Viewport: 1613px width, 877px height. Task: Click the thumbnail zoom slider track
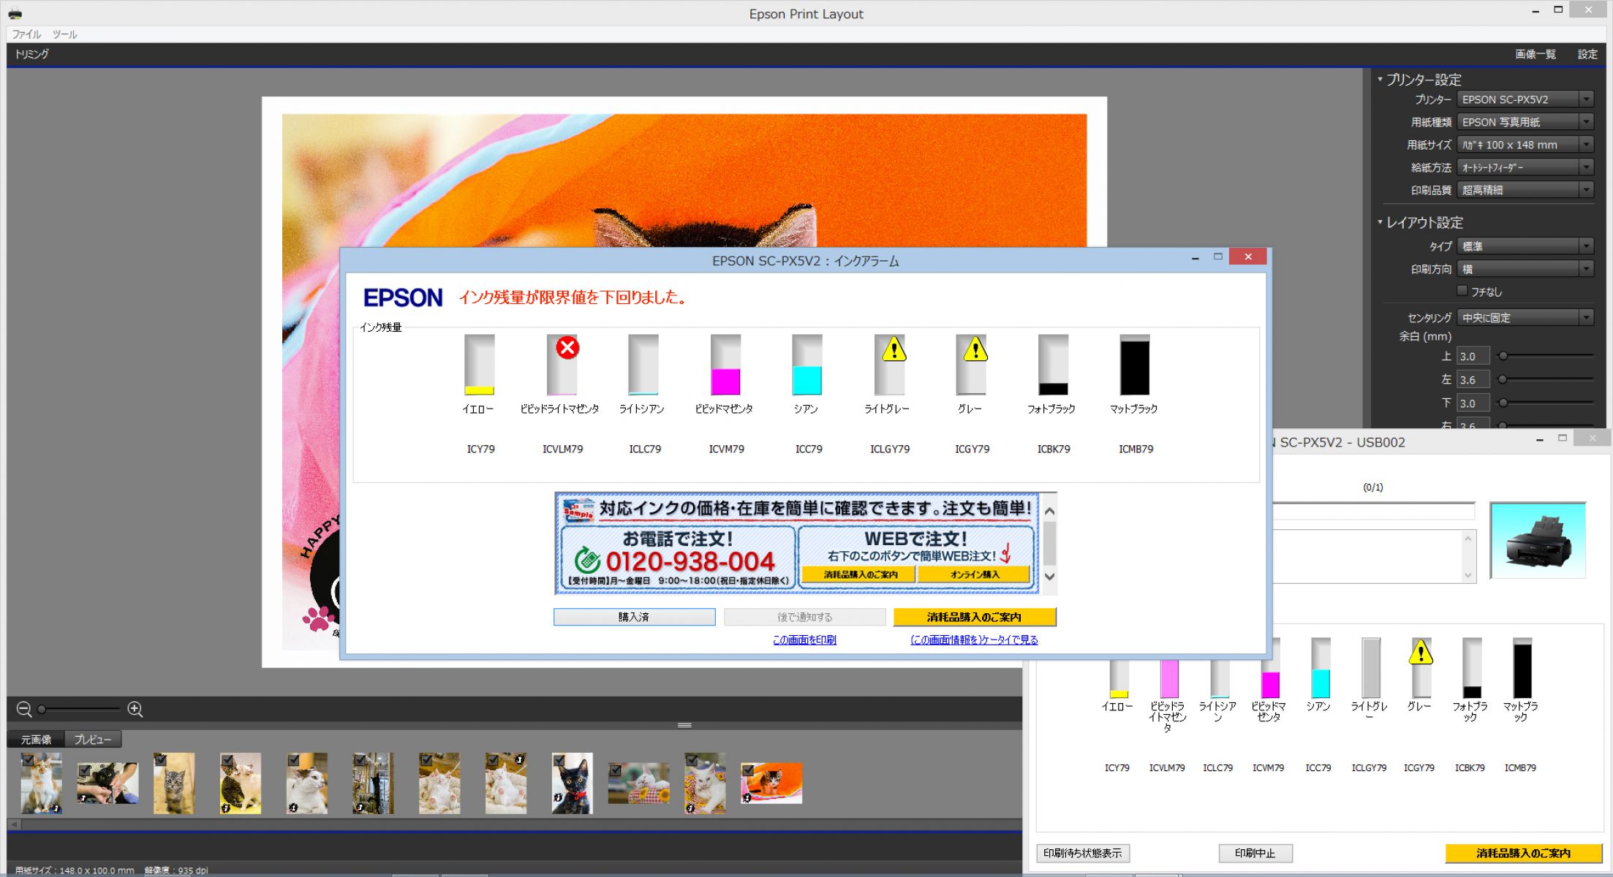[x=79, y=709]
